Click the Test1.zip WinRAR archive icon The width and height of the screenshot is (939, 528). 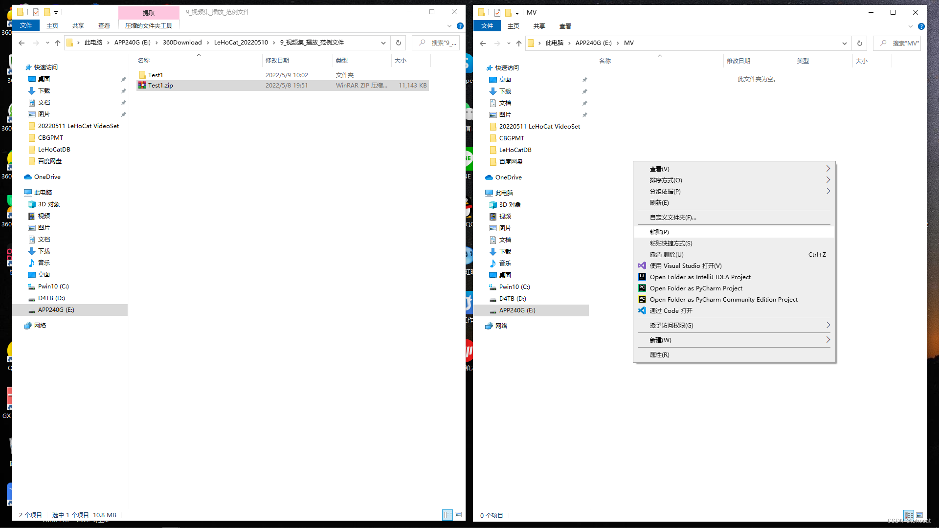pos(142,85)
